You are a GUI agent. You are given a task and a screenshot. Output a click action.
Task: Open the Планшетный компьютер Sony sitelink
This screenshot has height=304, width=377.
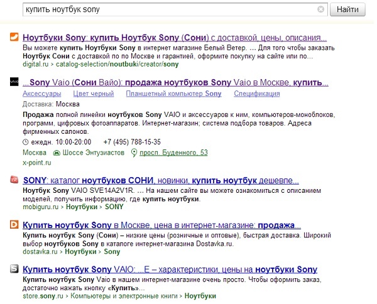173,94
